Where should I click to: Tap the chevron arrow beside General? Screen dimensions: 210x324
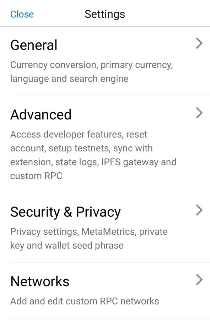pyautogui.click(x=199, y=43)
